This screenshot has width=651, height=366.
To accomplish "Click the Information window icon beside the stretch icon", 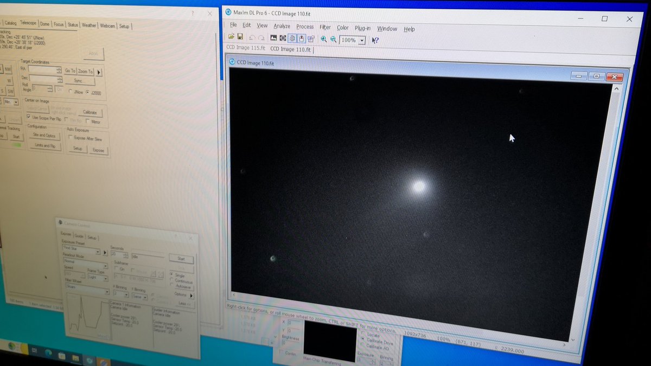I will [283, 38].
